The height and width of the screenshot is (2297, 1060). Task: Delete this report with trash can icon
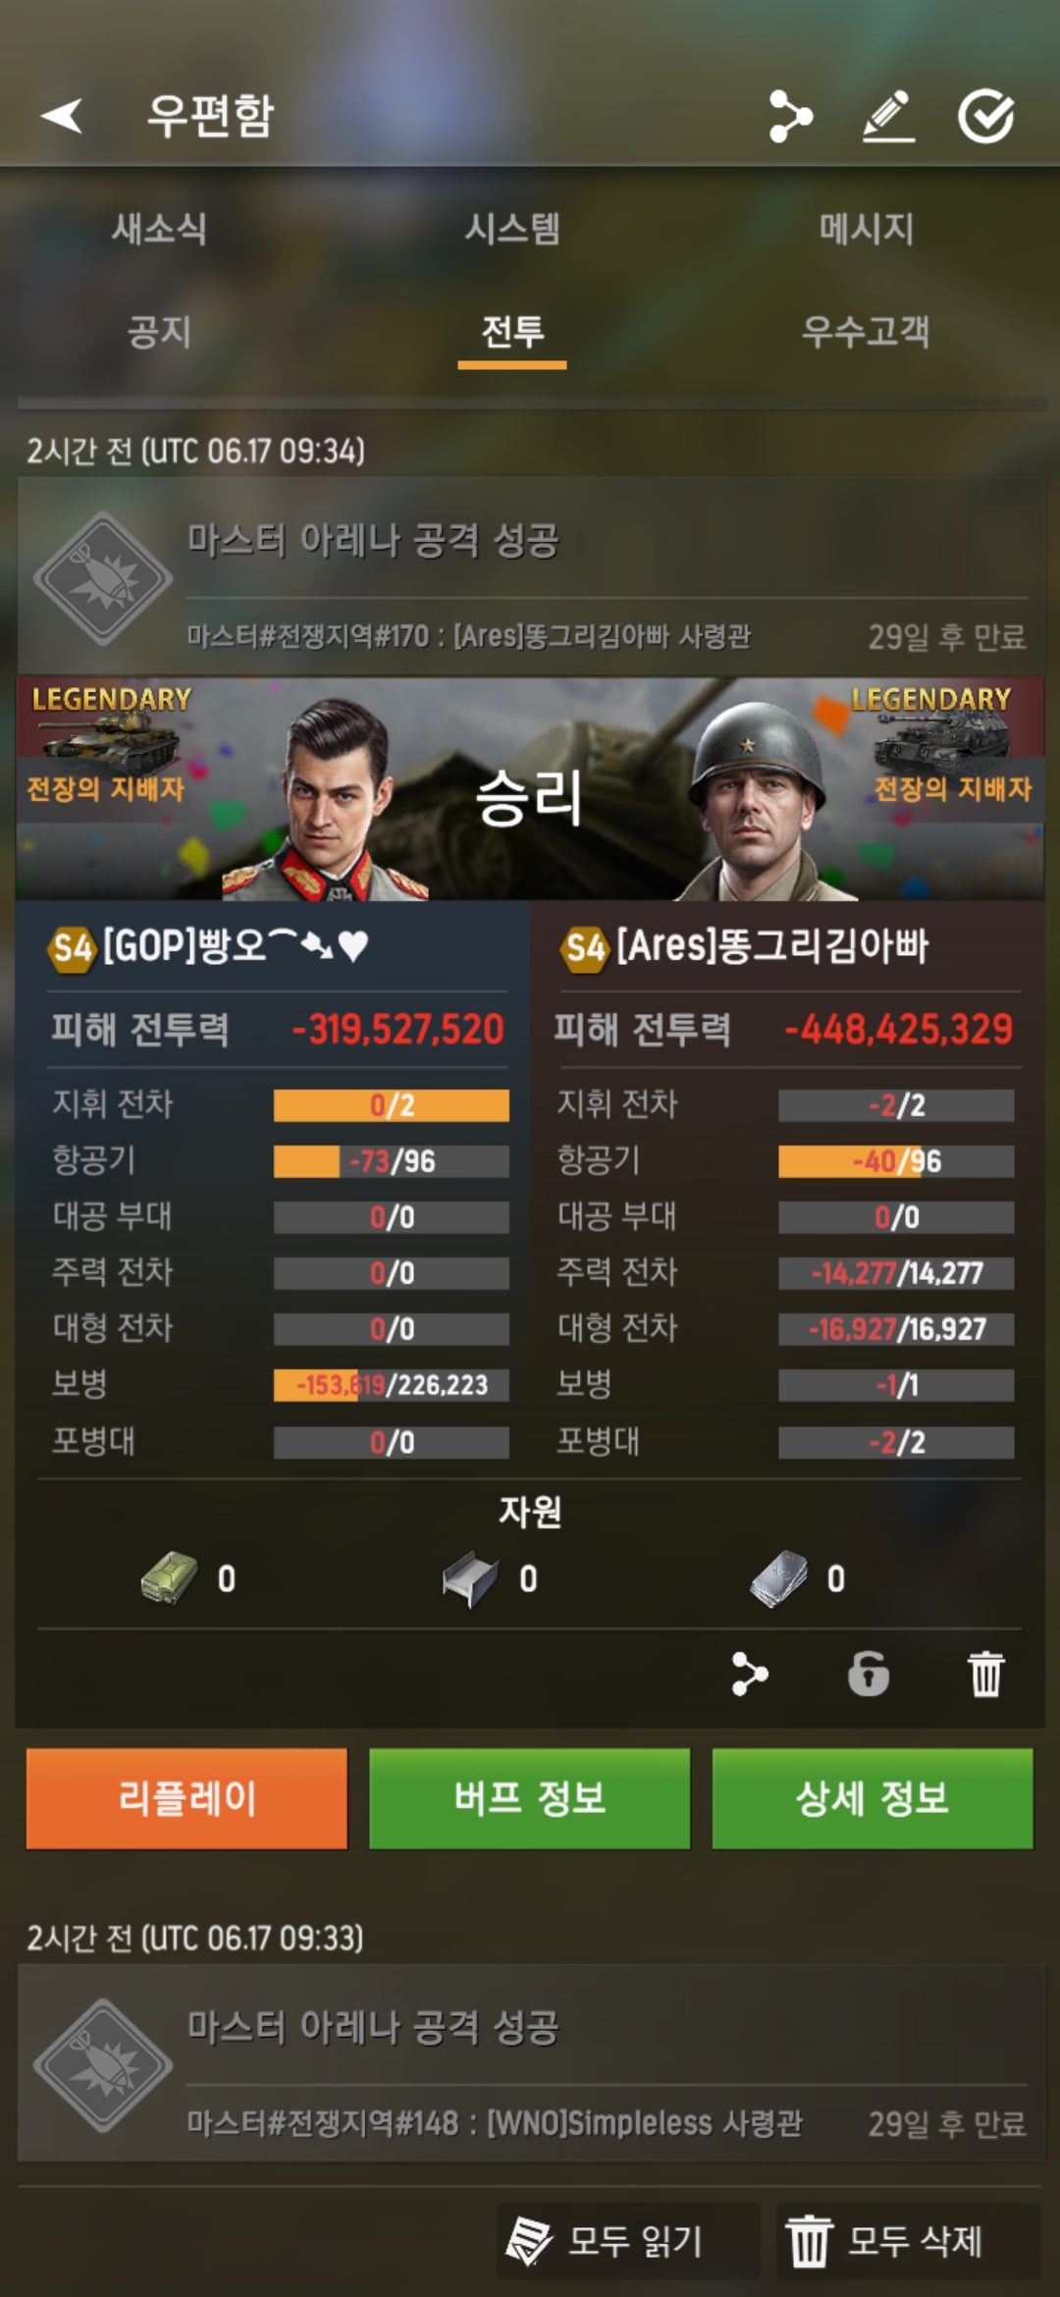[x=986, y=1674]
